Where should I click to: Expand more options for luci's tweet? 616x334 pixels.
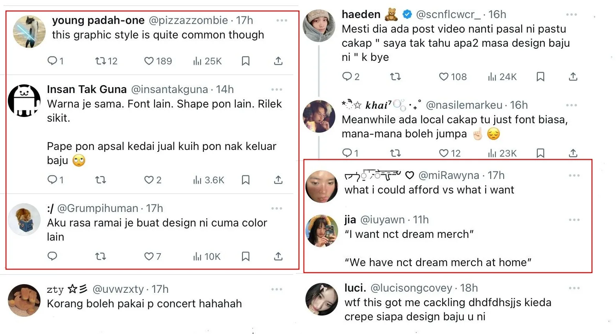(574, 288)
